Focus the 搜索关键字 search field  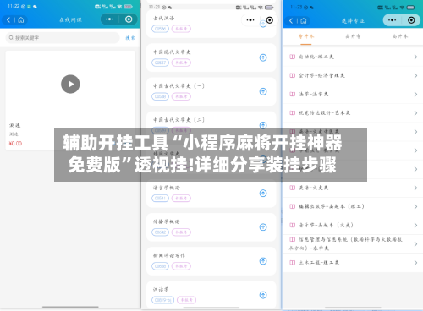tap(63, 38)
